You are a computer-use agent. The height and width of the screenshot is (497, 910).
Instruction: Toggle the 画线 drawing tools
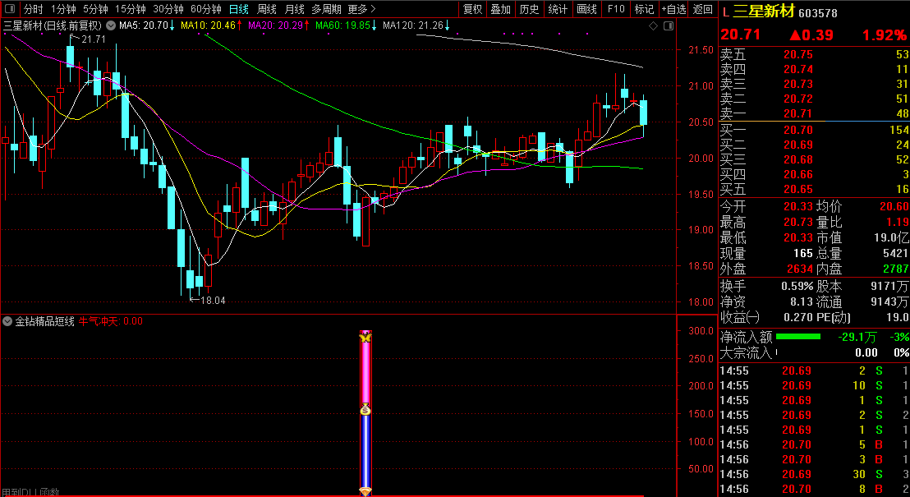[x=586, y=10]
